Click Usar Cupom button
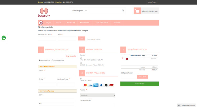The image size is (197, 107). [142, 77]
